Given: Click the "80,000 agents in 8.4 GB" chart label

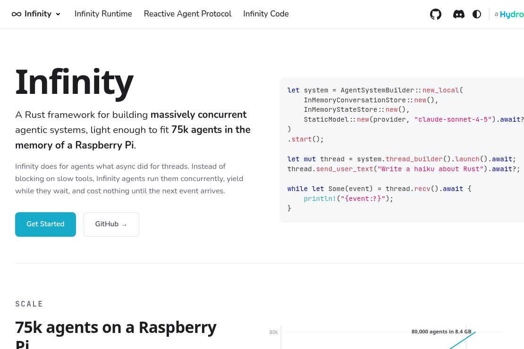Looking at the screenshot, I should [441, 332].
